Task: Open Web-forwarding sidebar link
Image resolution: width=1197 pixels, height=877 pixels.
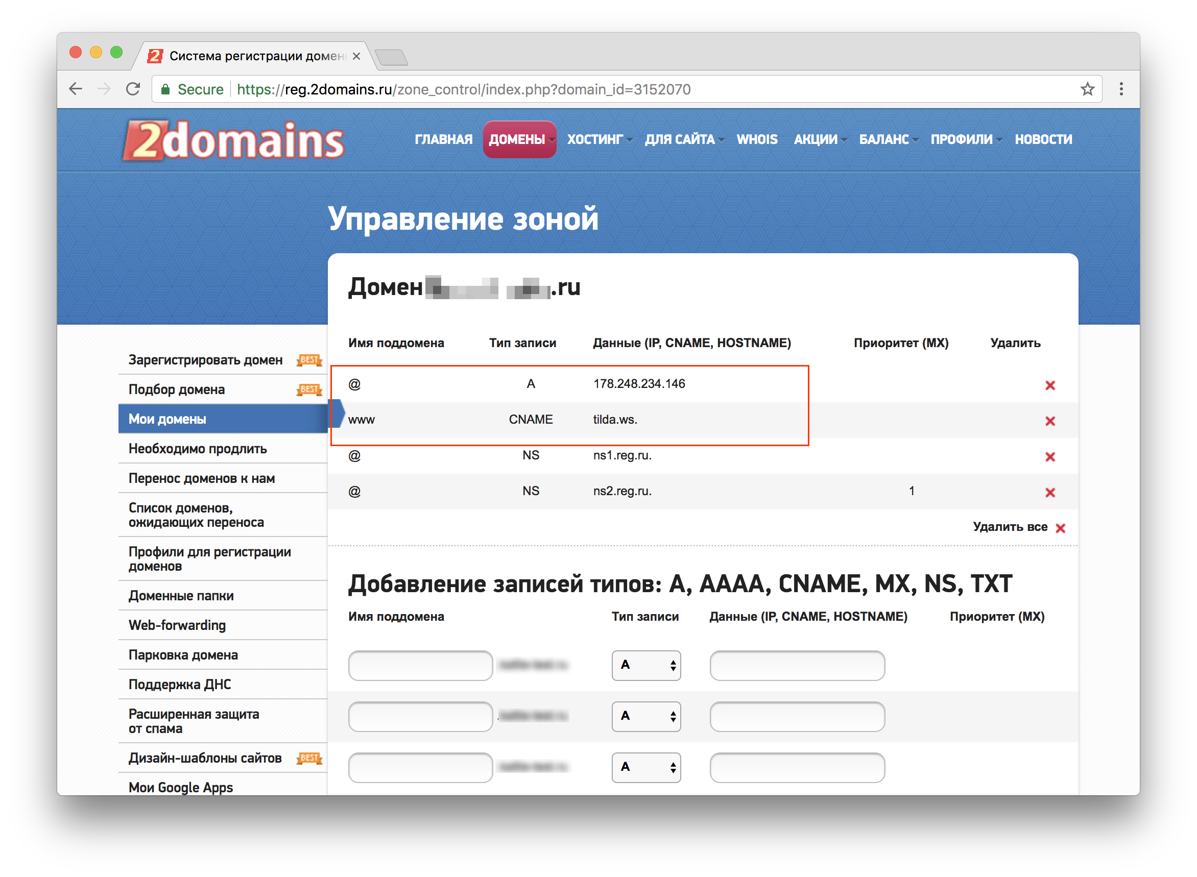Action: (x=177, y=626)
